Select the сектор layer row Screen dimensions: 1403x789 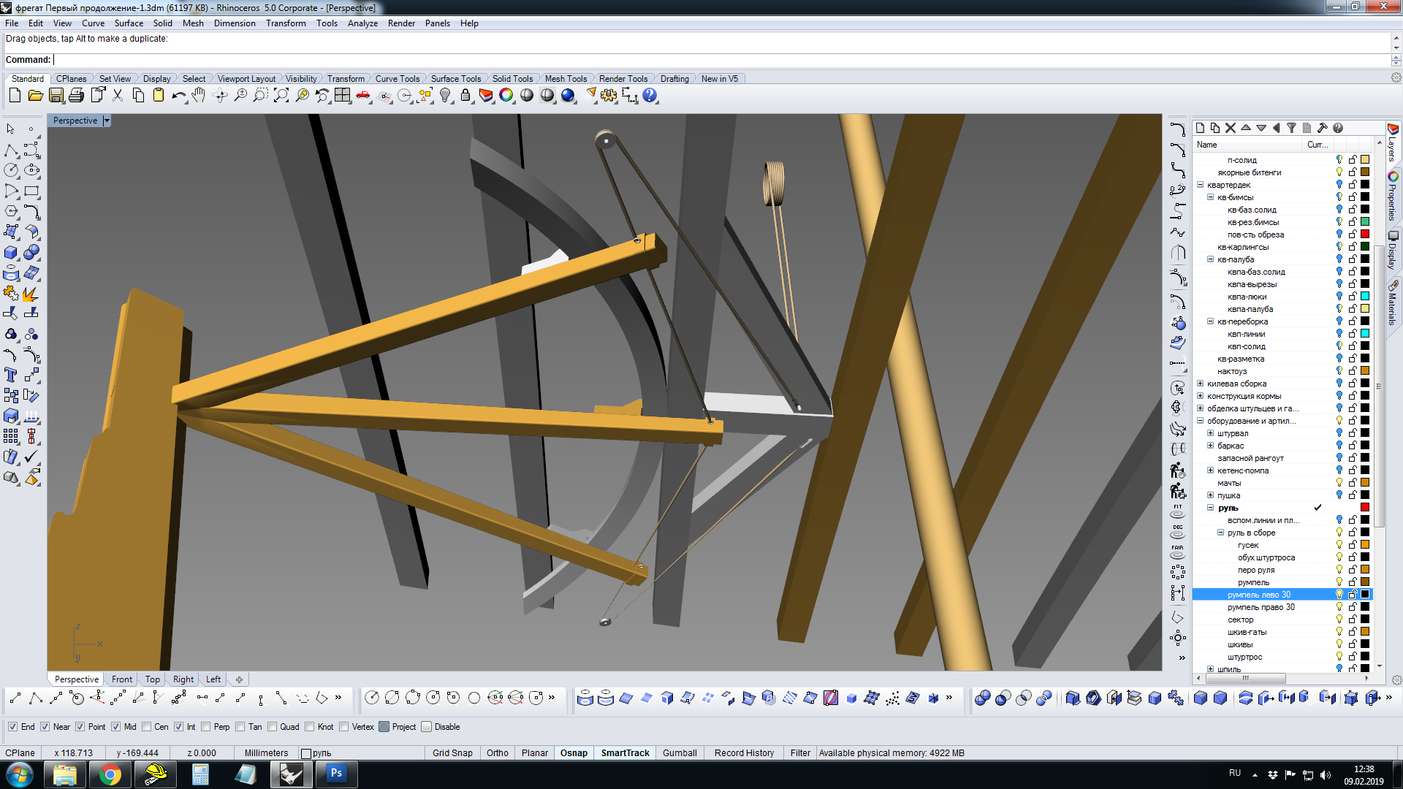[1282, 620]
